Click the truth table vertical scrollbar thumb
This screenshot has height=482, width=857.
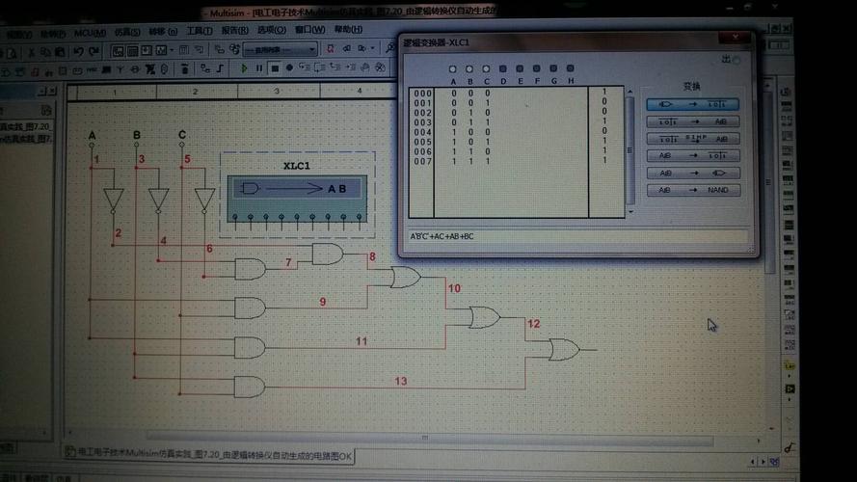630,150
